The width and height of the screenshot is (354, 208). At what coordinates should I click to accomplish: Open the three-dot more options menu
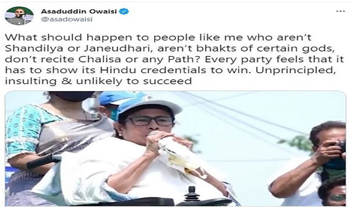coord(340,11)
